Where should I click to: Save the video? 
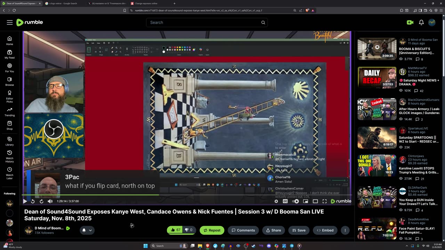coord(299,230)
